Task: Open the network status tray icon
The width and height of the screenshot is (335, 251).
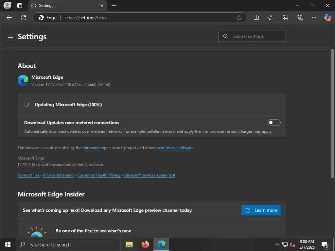Action: click(x=285, y=244)
